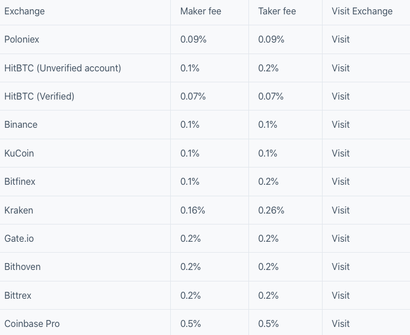Click the Binance exchange name cell
The image size is (410, 335).
[x=21, y=124]
